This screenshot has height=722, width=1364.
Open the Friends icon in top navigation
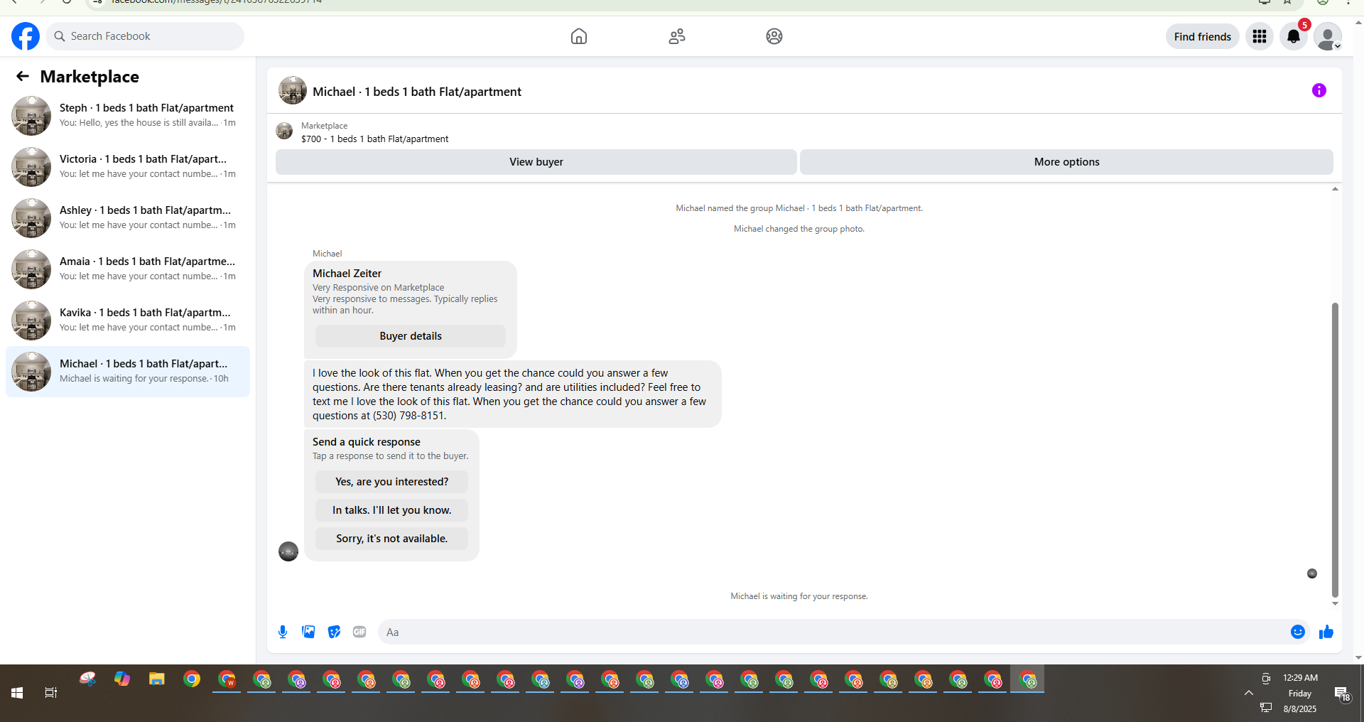[x=677, y=36]
